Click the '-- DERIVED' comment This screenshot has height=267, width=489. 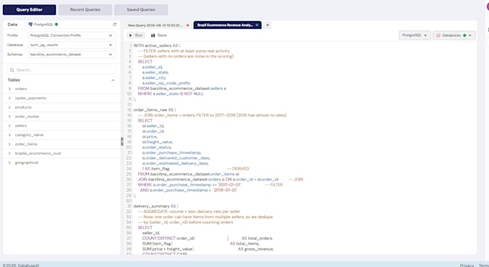[238, 168]
